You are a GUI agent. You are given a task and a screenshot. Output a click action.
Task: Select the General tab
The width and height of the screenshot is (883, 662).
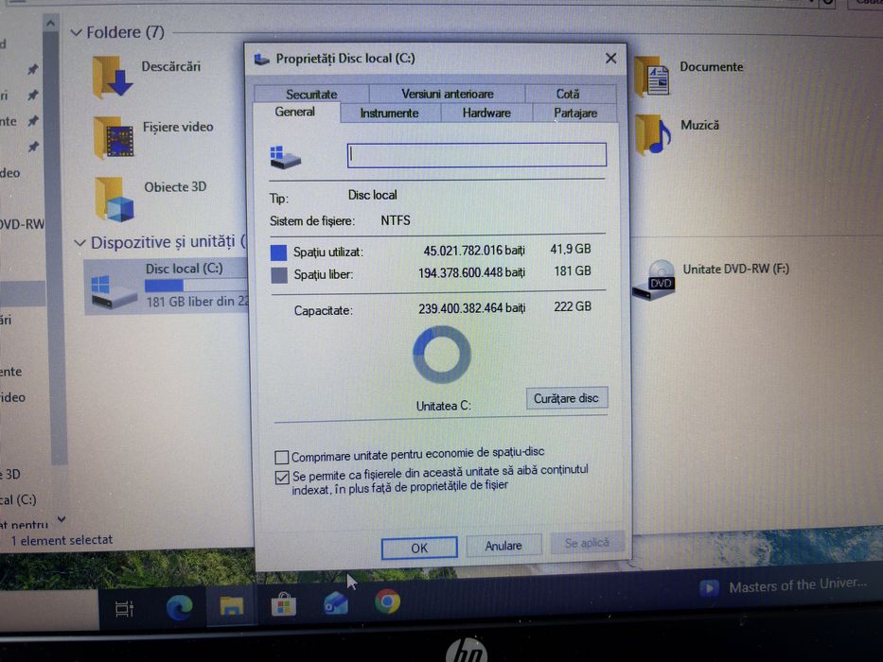295,112
